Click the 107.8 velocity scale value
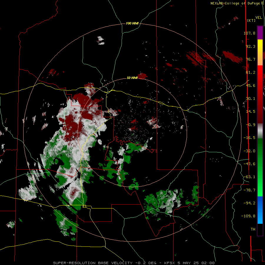265x265 pixels. tap(249, 33)
